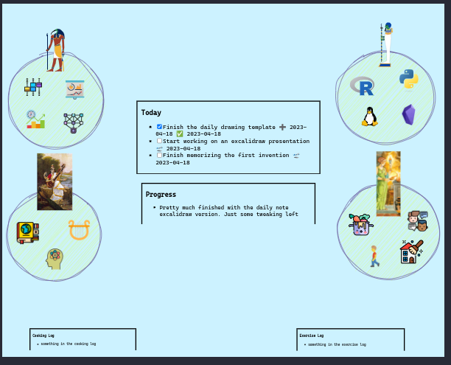Click the Saraswati painting thumbnail

[55, 181]
